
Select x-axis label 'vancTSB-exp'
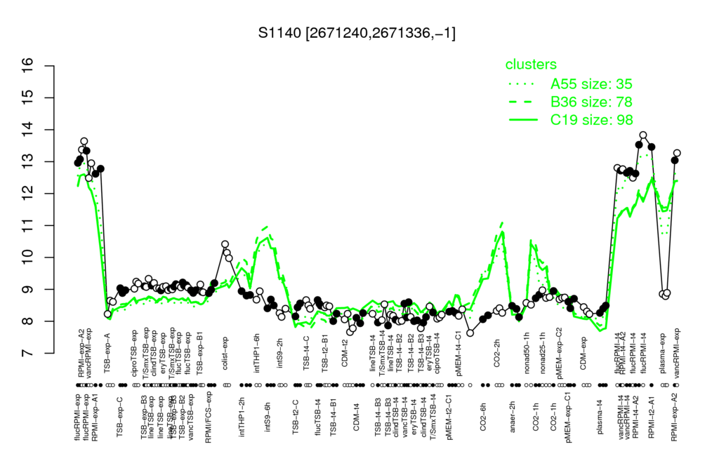pyautogui.click(x=192, y=416)
